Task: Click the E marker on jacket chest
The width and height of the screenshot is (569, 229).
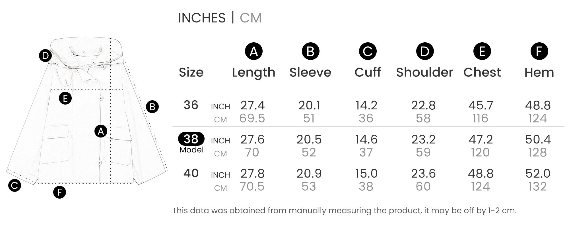Action: click(65, 98)
